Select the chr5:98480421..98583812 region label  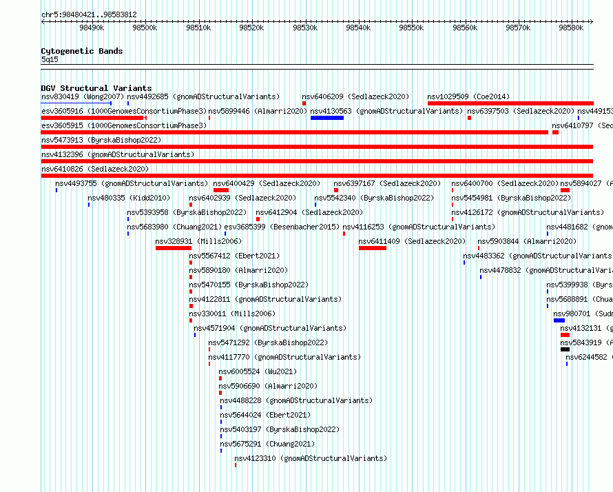pos(89,14)
